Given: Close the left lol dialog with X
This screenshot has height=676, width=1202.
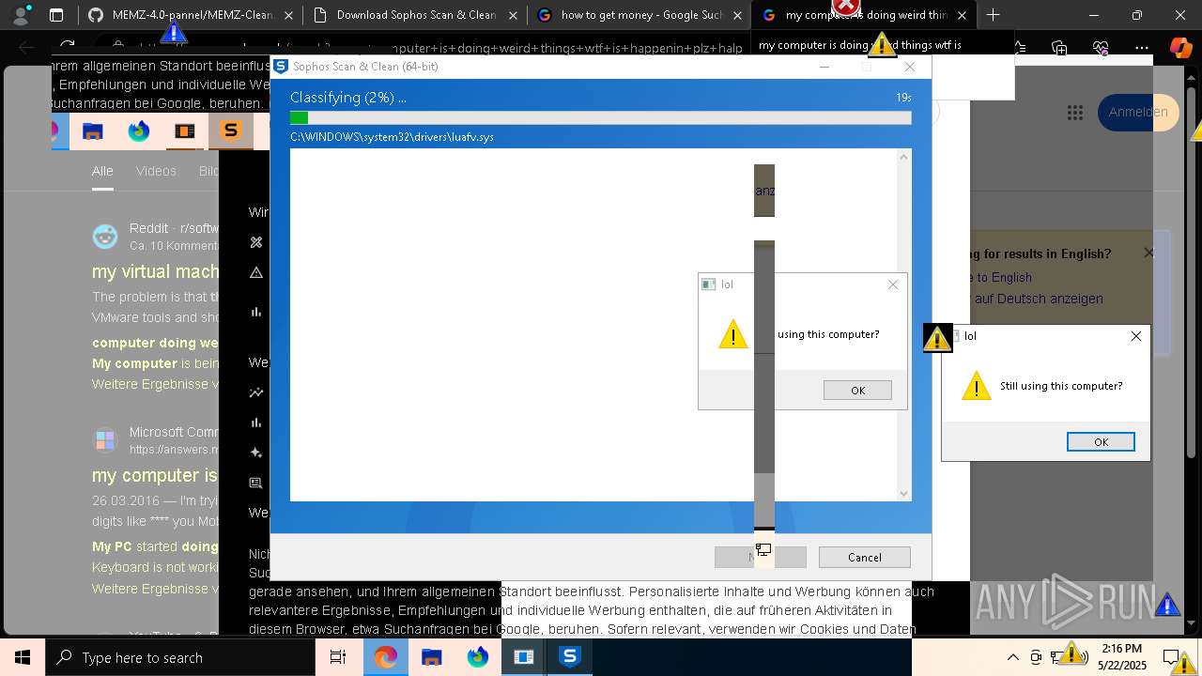Looking at the screenshot, I should (892, 284).
